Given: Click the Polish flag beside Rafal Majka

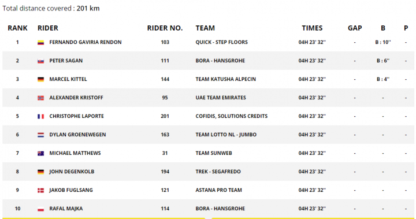Looking at the screenshot, I should [40, 209].
